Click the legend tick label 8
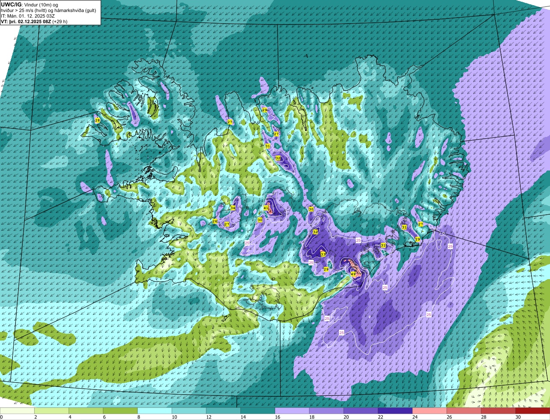This screenshot has width=550, height=420. point(139,417)
